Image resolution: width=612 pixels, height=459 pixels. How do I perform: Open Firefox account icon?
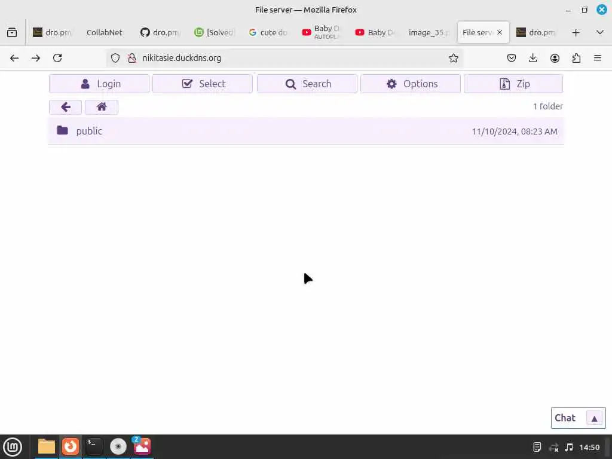[x=555, y=58]
